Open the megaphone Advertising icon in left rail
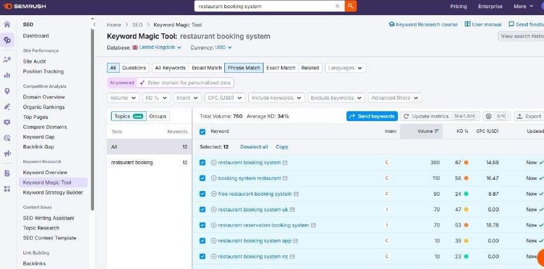The image size is (544, 269). 7,154
